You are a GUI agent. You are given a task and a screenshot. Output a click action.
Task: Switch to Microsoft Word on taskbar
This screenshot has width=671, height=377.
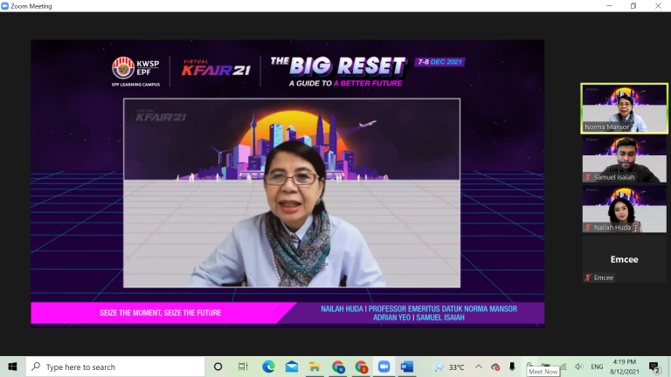407,367
